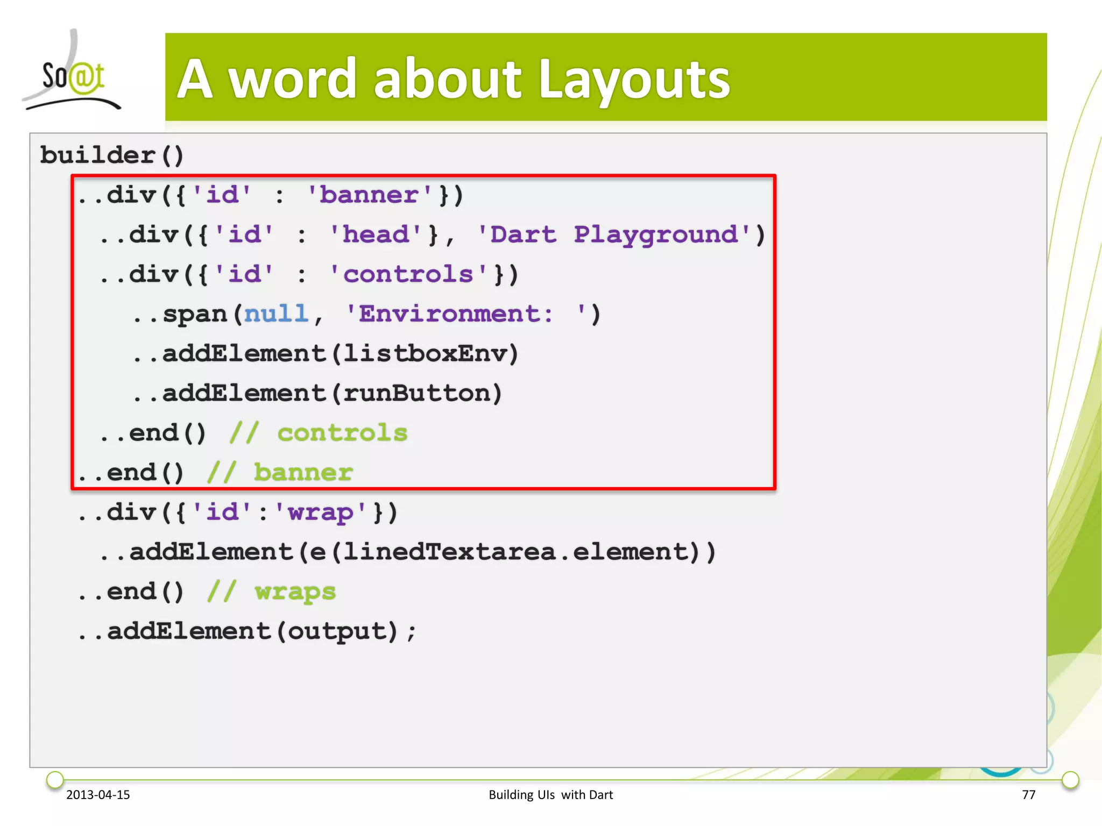The width and height of the screenshot is (1102, 826).
Task: Click the addElement(listboxEnv) line
Action: [x=326, y=353]
